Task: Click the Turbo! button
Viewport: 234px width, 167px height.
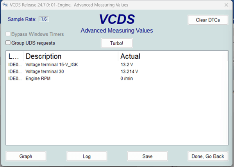Action: point(116,43)
